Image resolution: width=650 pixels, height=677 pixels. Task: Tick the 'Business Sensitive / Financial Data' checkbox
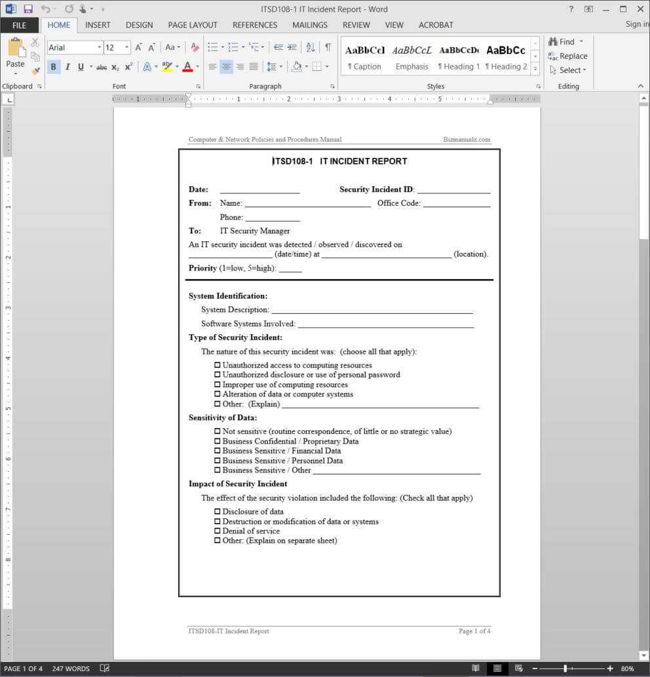pyautogui.click(x=218, y=451)
